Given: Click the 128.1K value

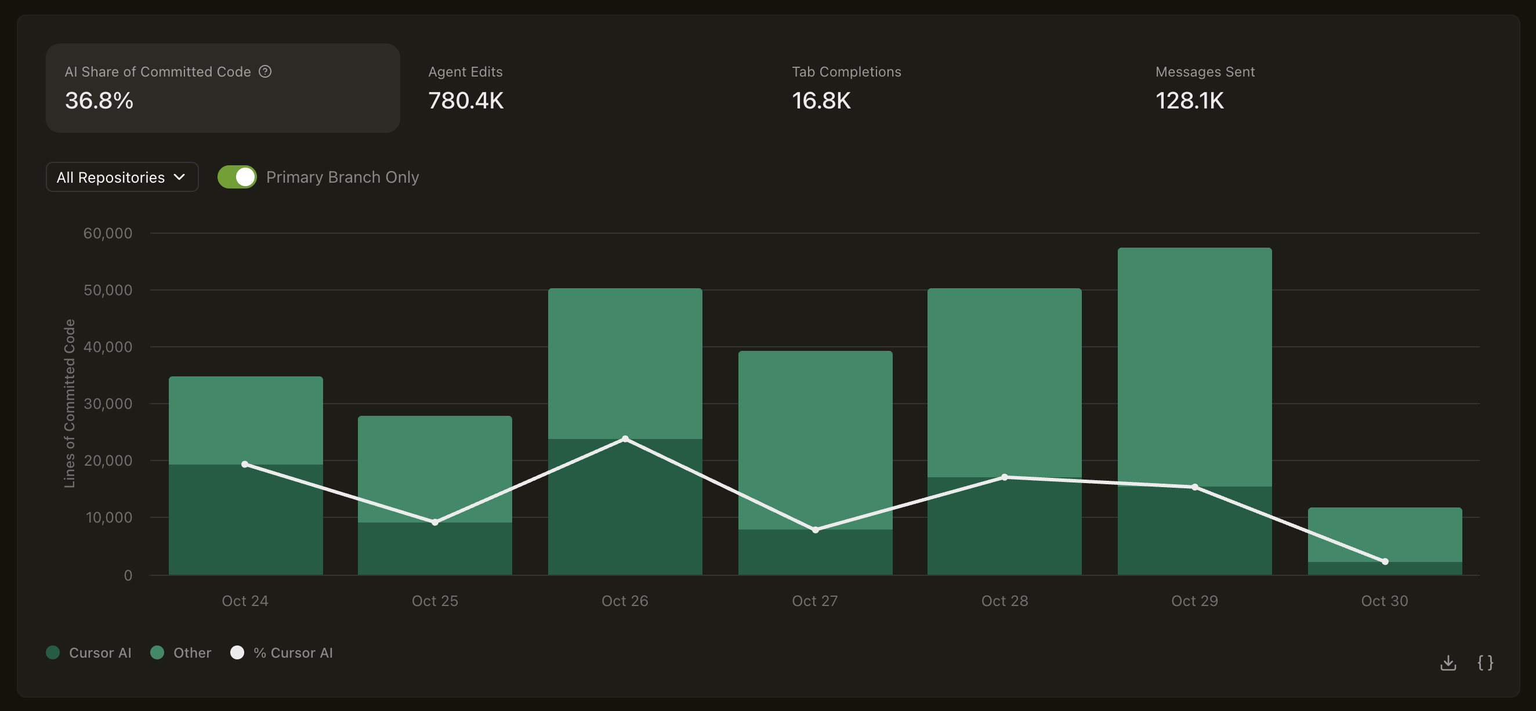Looking at the screenshot, I should 1190,101.
